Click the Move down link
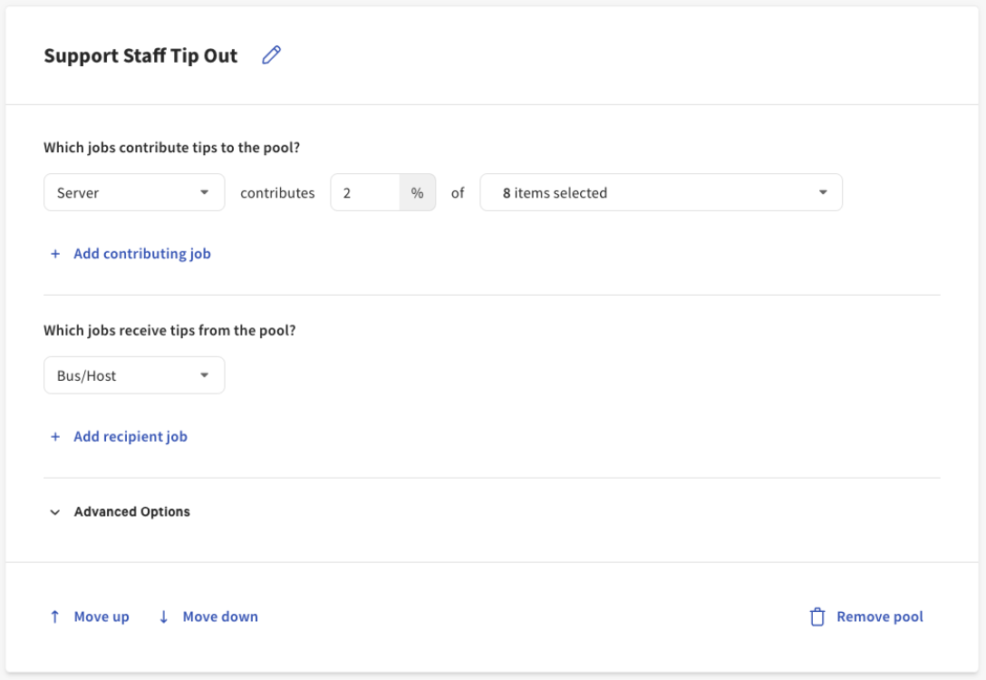This screenshot has height=680, width=986. 220,617
